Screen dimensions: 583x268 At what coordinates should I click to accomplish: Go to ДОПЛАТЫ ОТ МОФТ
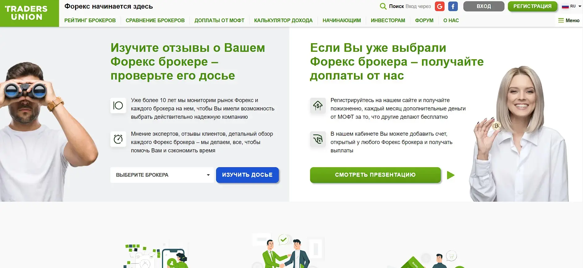[x=219, y=20]
